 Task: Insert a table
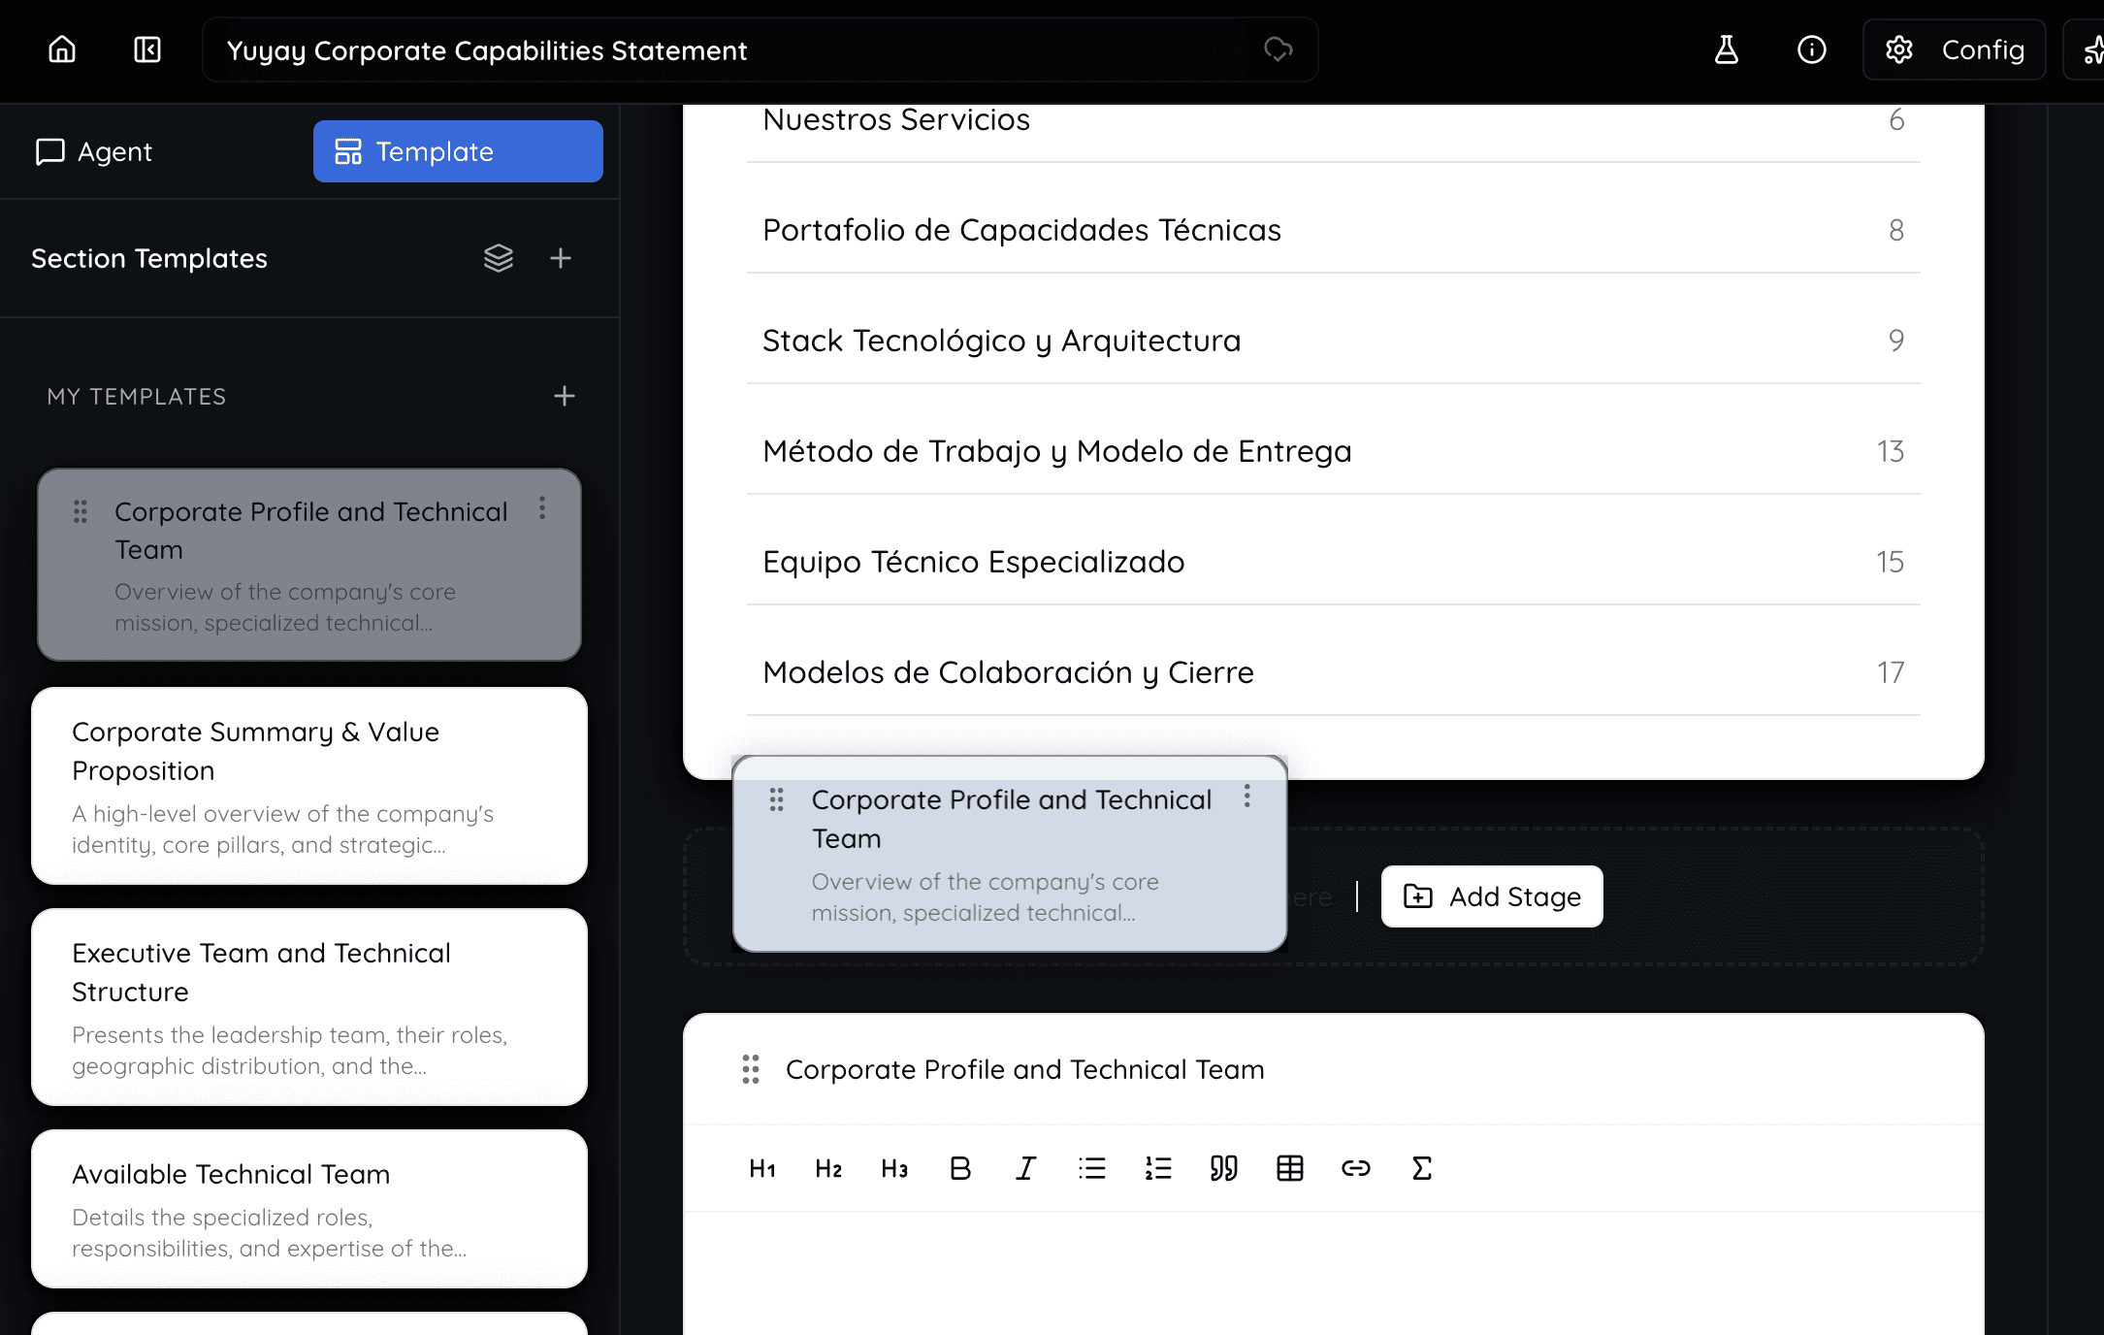coord(1290,1168)
